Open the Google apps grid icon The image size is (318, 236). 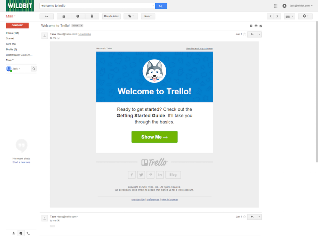(276, 6)
